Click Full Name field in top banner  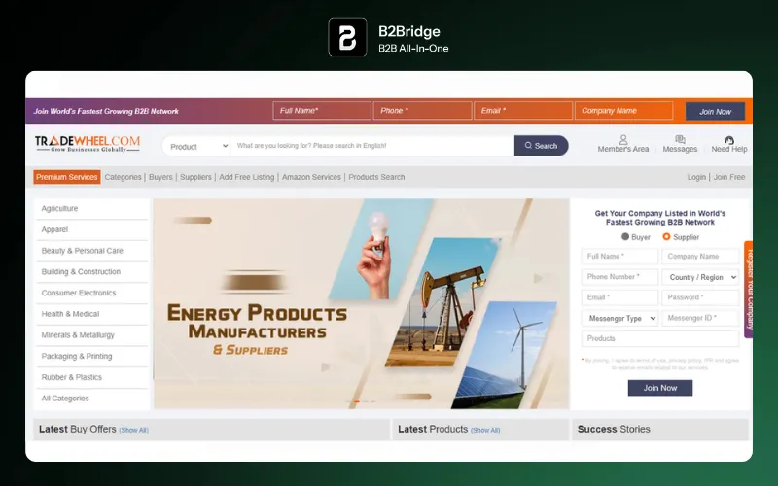(x=322, y=111)
